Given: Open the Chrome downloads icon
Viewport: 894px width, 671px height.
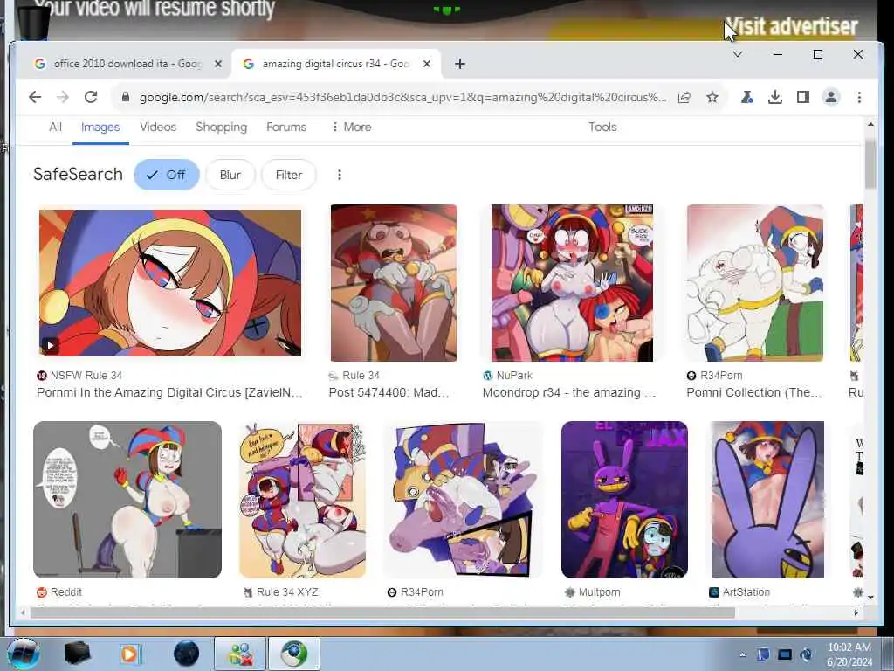Looking at the screenshot, I should coord(775,97).
